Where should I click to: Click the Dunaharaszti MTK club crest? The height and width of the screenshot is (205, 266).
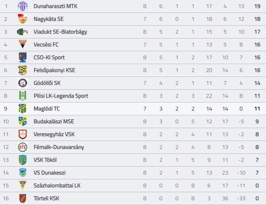tap(22, 6)
